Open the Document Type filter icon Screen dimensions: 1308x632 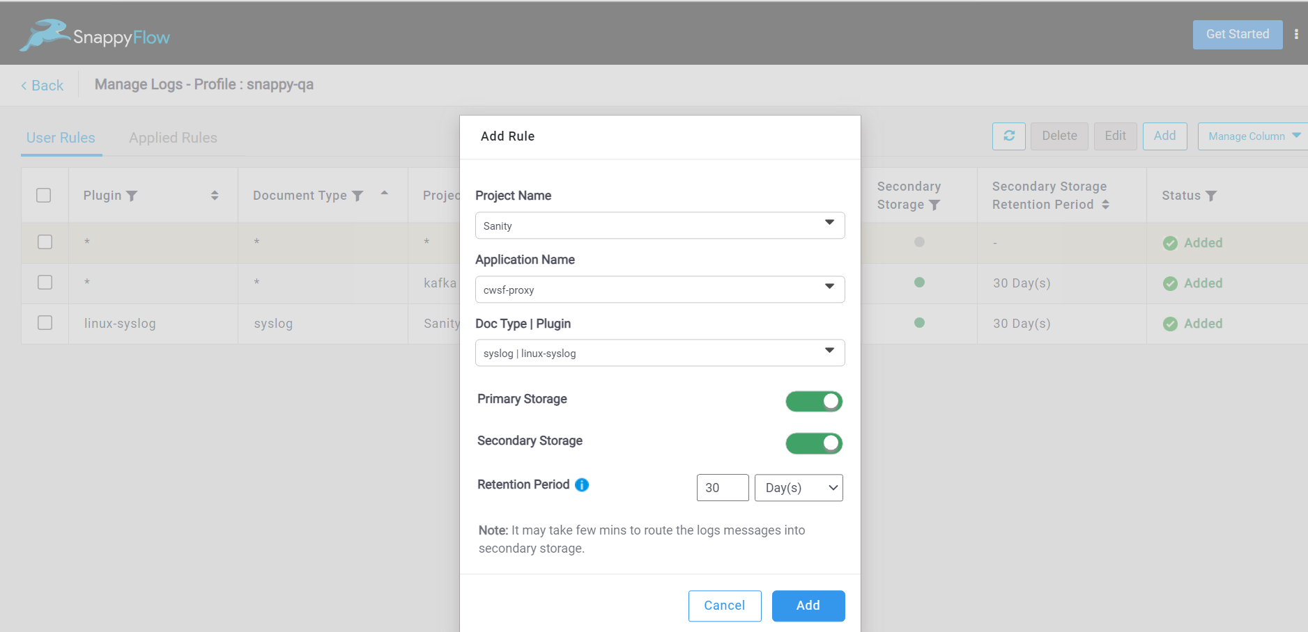point(357,196)
